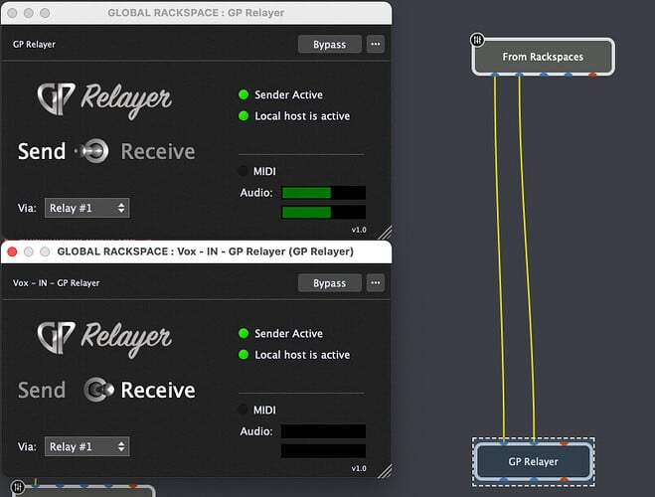Click the Local host is active indicator in the Vox - IN window
Screen dimensions: 655x497
pyautogui.click(x=244, y=355)
